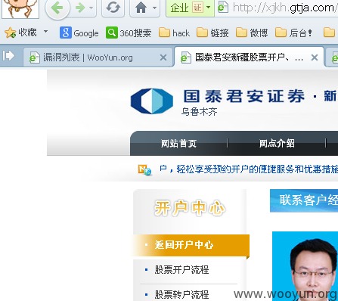Click the news announcement icon
This screenshot has height=301, width=338.
click(144, 170)
